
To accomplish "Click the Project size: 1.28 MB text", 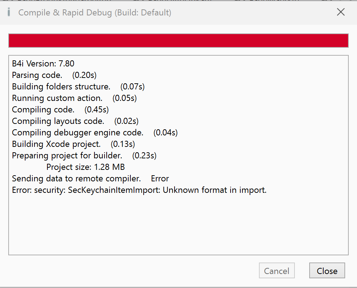I will point(85,167).
